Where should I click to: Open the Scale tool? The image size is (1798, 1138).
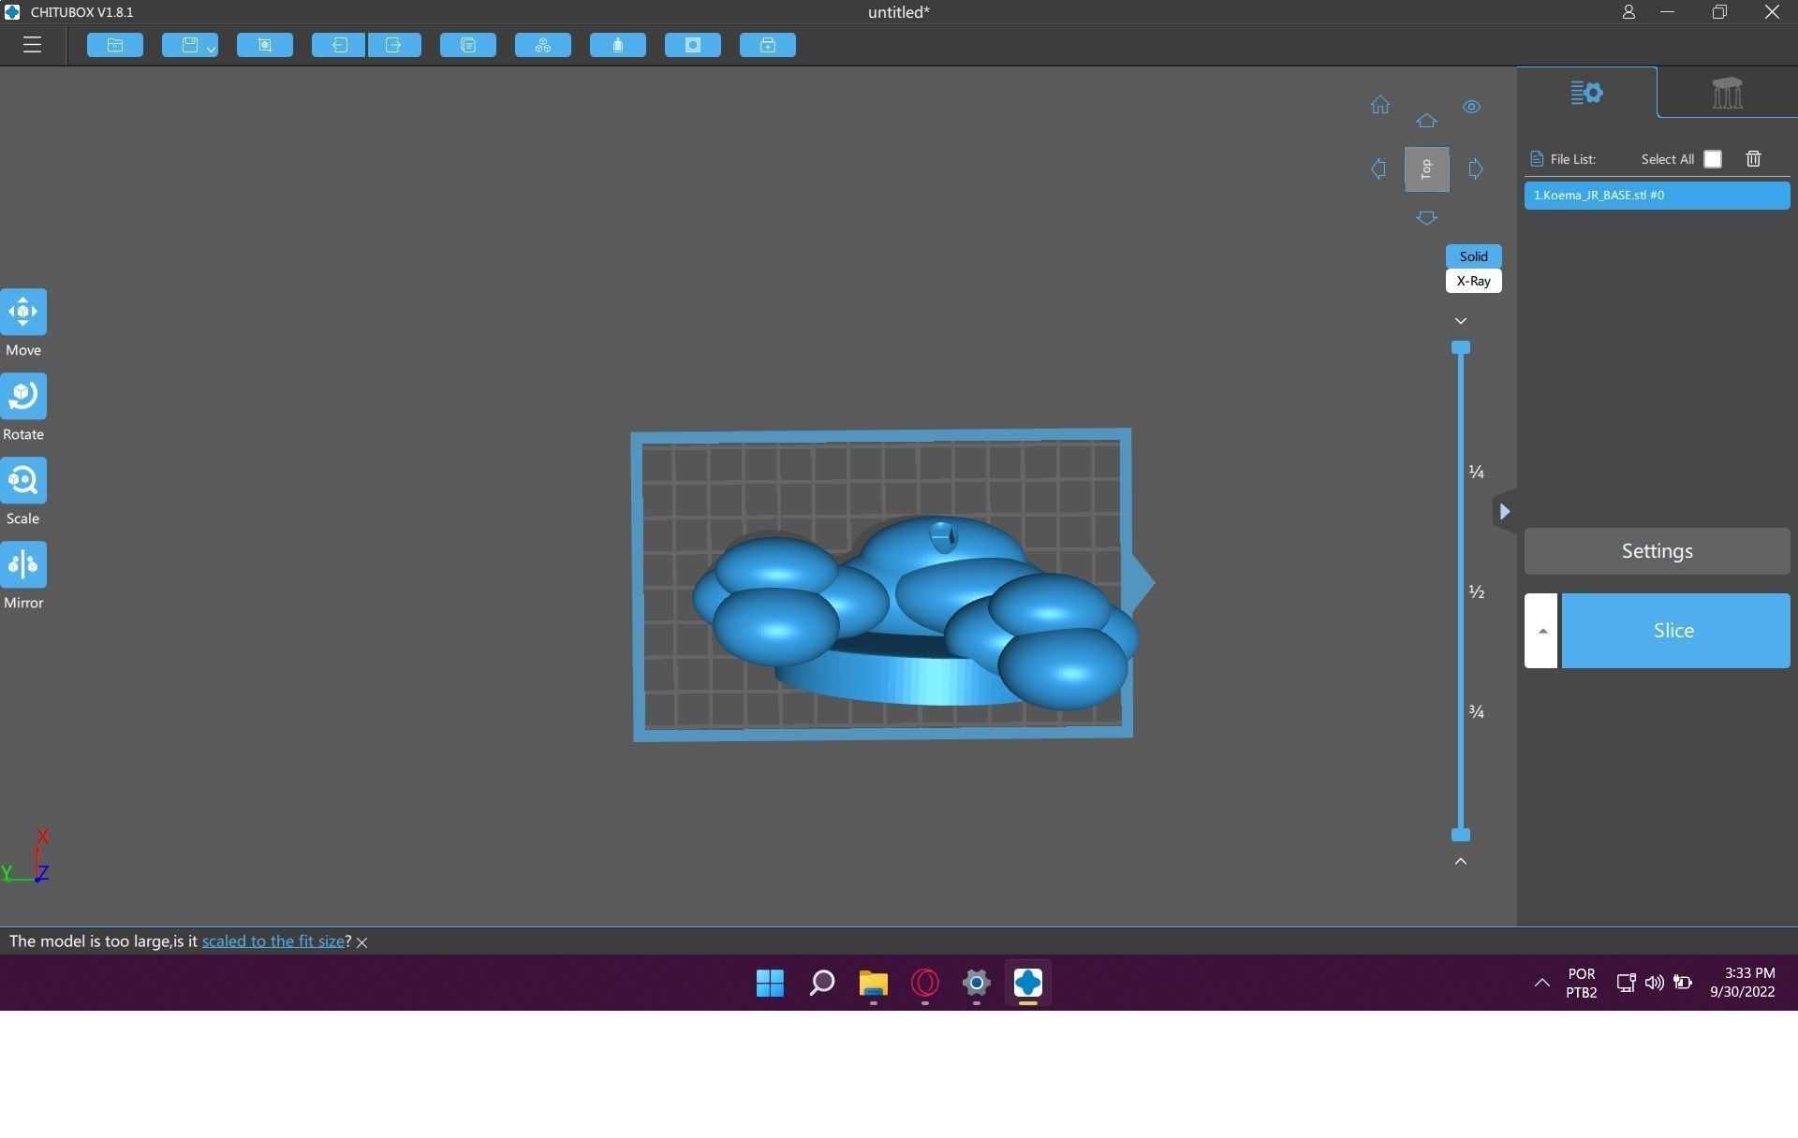23,480
